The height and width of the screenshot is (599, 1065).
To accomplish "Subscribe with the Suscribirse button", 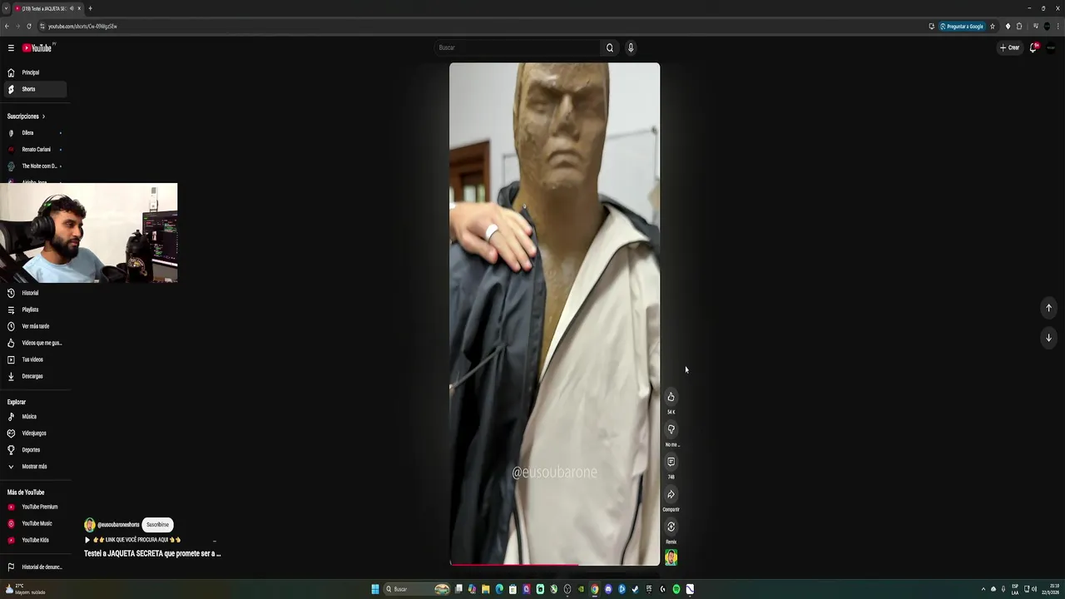I will pos(158,525).
